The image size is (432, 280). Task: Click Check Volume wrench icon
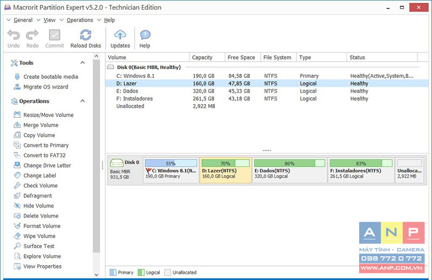click(17, 185)
